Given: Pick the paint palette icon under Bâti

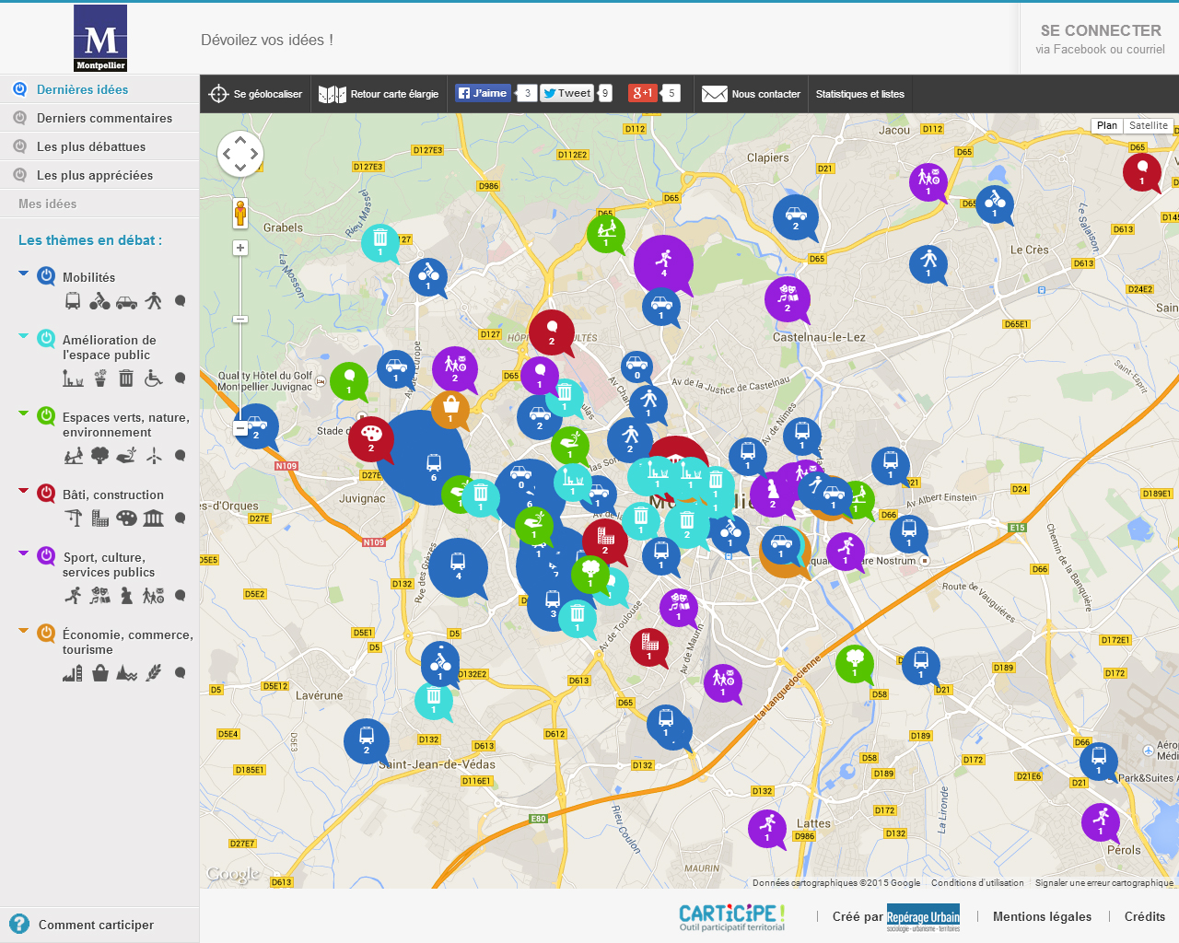Looking at the screenshot, I should point(126,518).
